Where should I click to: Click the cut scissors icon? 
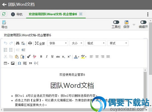click(6, 57)
